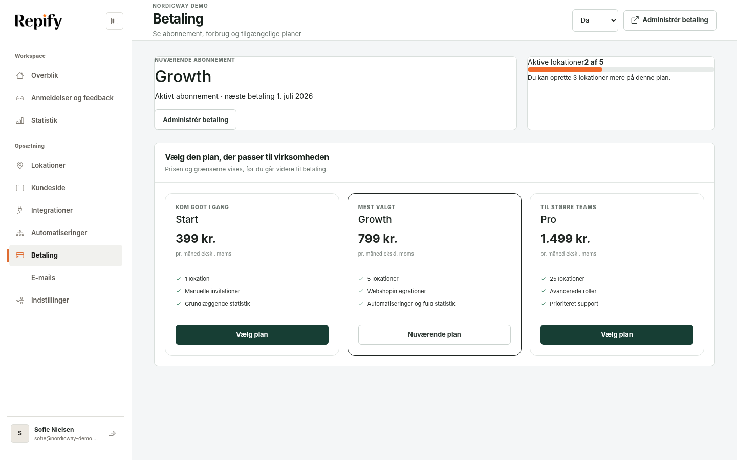
Task: Click the Manuelle invitationer feature line
Action: pos(212,291)
